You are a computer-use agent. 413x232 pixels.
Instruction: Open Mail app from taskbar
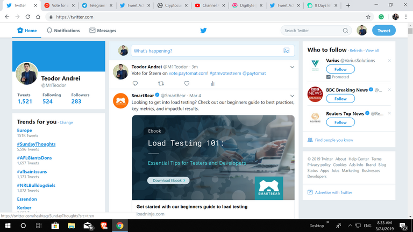click(x=88, y=226)
